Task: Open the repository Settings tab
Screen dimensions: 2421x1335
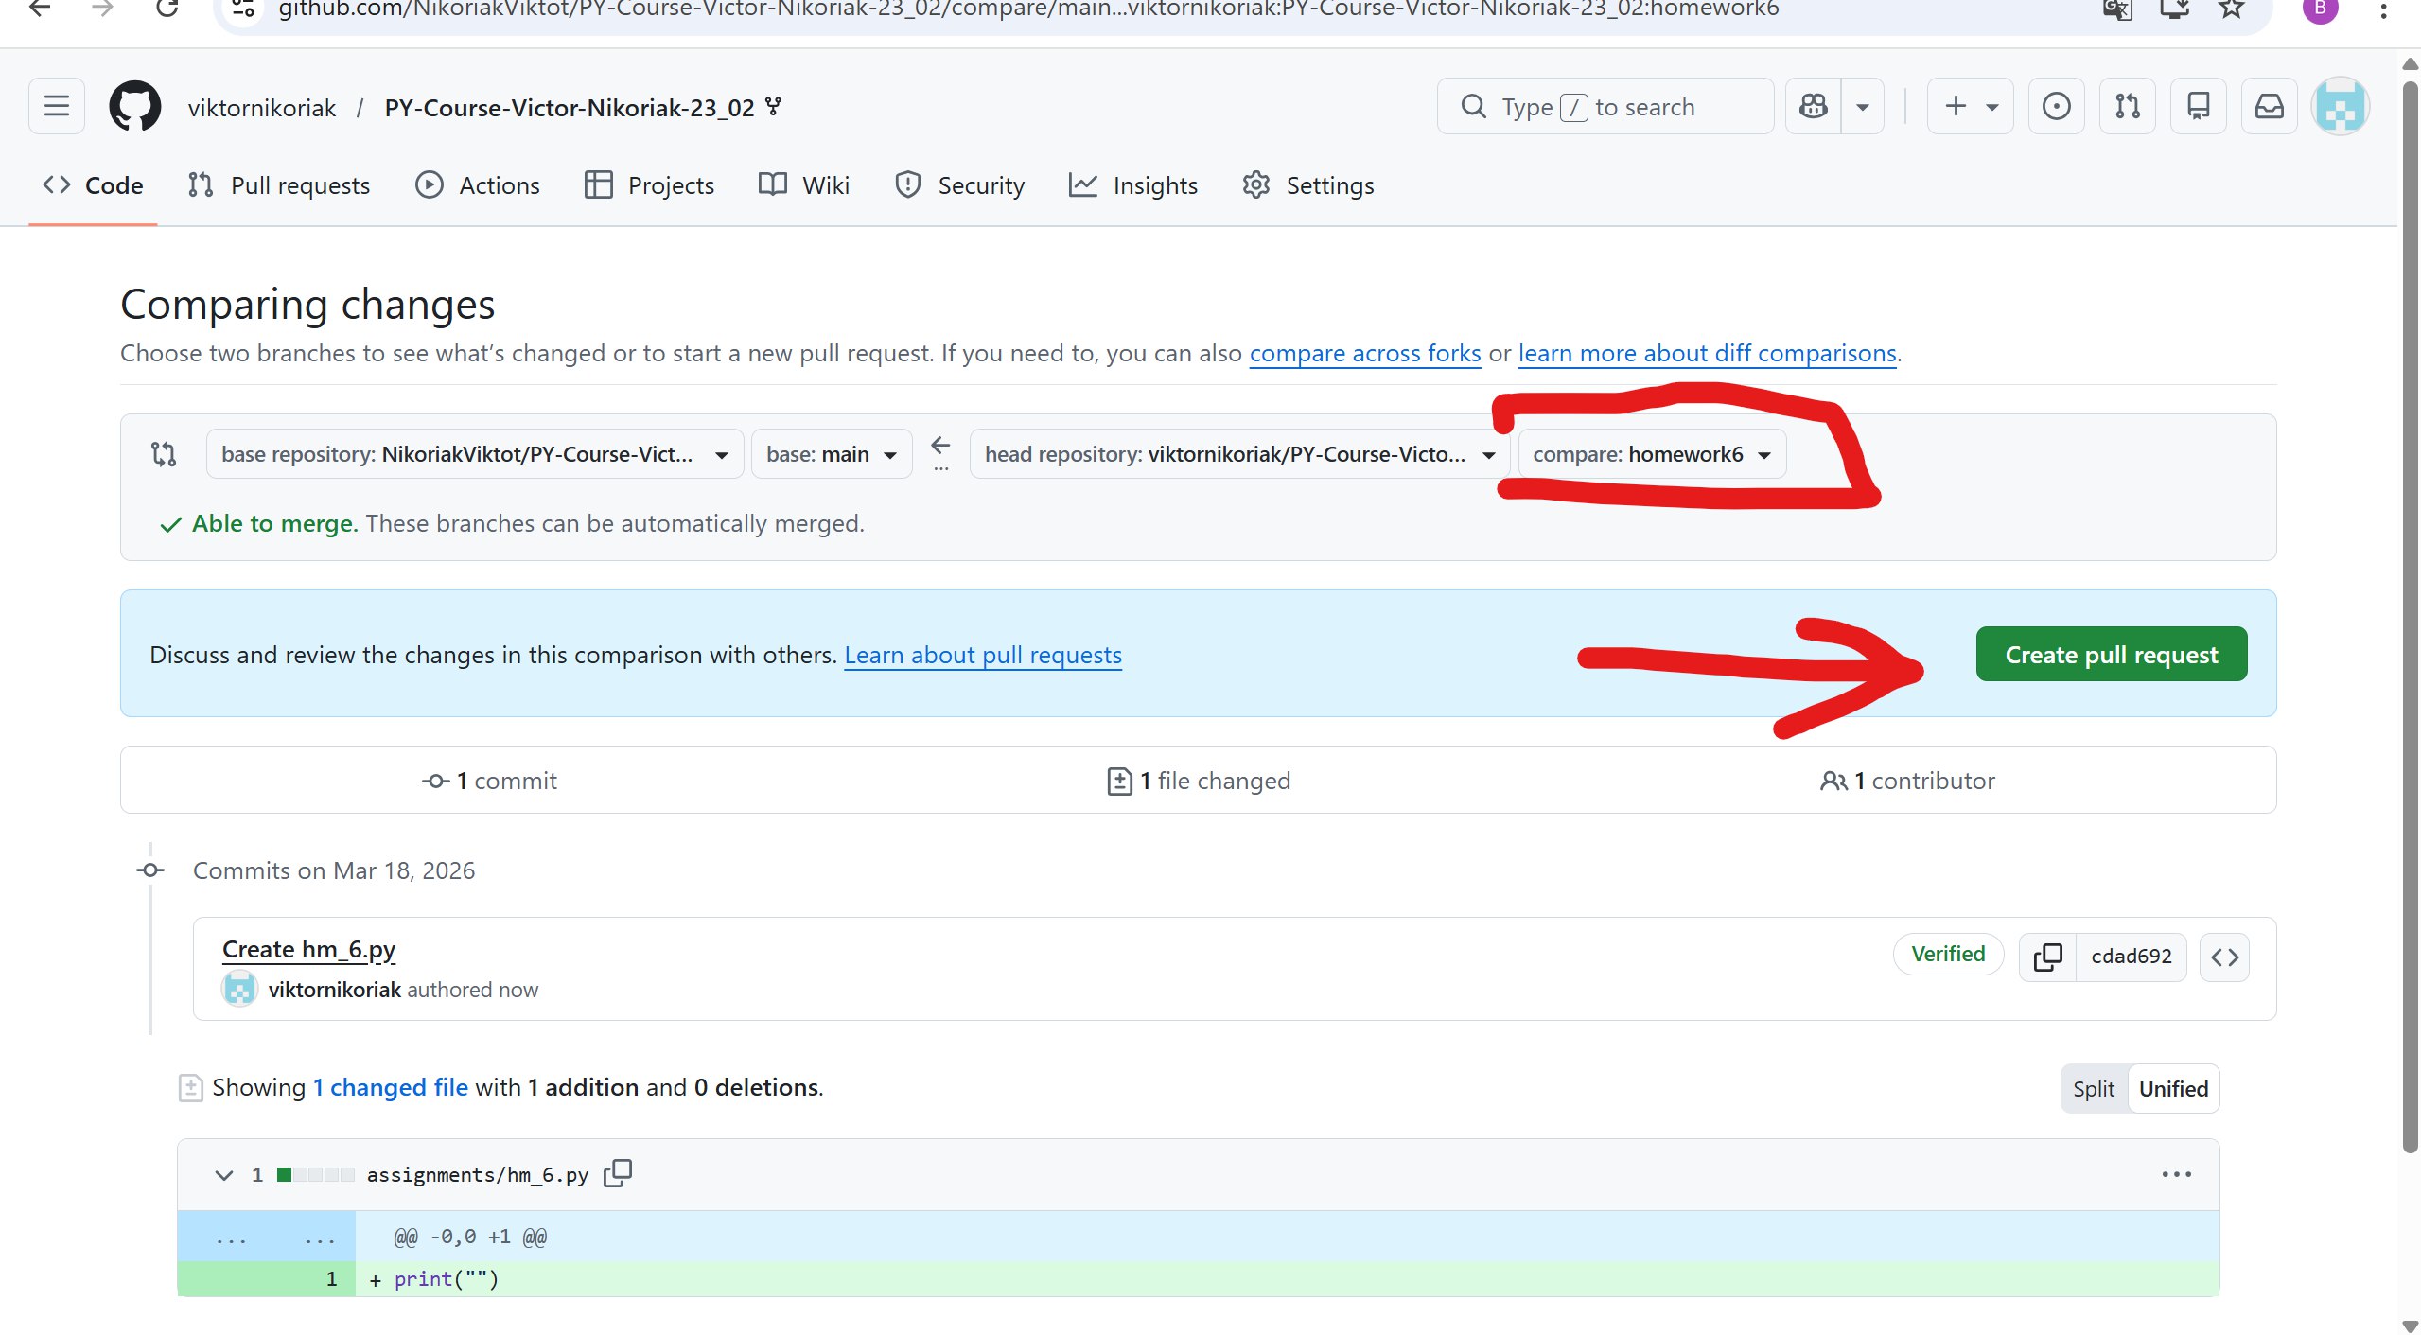Action: click(1308, 185)
